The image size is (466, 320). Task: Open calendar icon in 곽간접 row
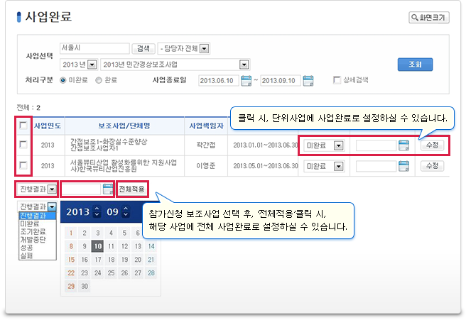tap(403, 145)
